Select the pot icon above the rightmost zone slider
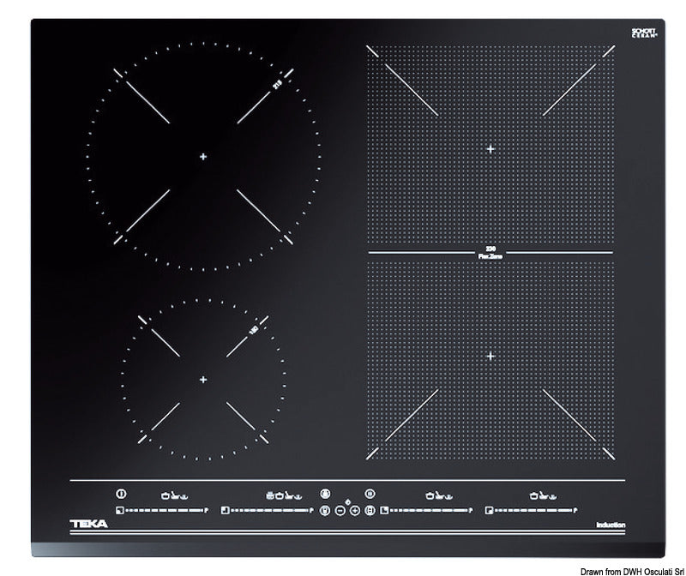Image resolution: width=686 pixels, height=576 pixels. coord(533,495)
